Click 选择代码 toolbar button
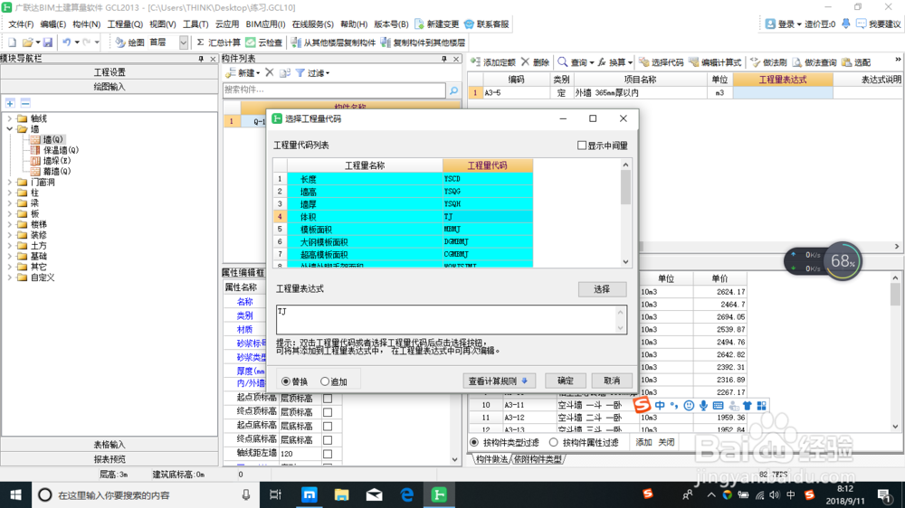This screenshot has width=905, height=508. tap(662, 62)
